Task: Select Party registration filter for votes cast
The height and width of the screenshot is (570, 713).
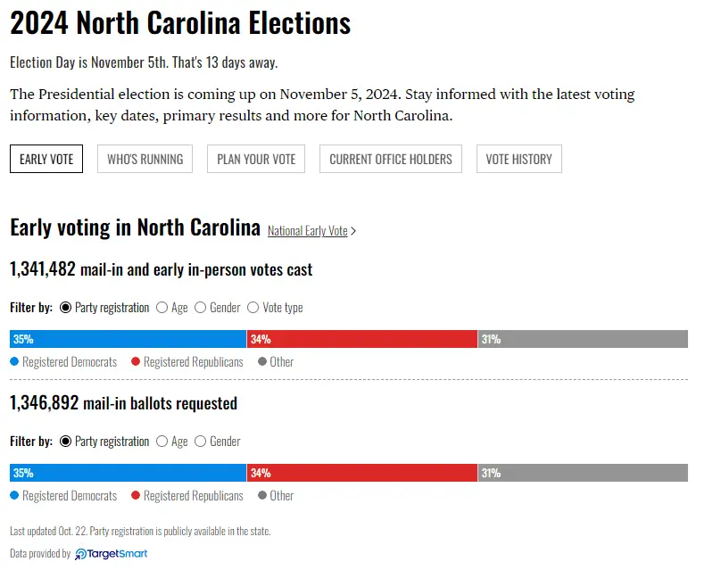Action: click(66, 308)
